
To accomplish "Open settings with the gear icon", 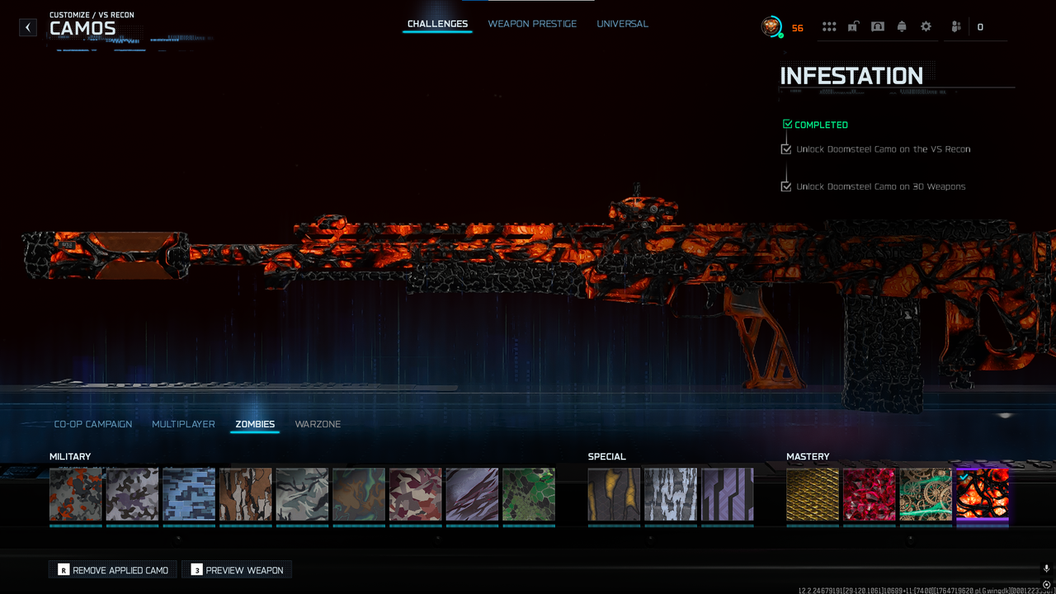I will (x=926, y=26).
